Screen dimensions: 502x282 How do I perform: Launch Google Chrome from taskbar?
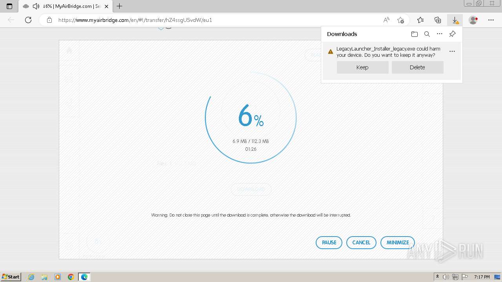[71, 277]
